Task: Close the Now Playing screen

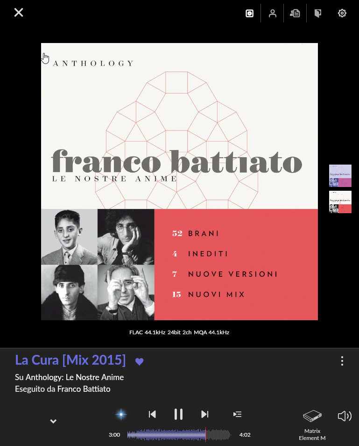Action: pyautogui.click(x=19, y=13)
